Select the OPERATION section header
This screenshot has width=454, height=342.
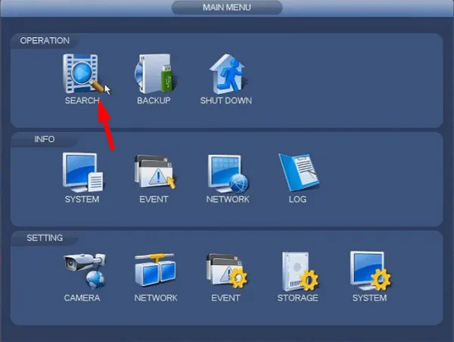(x=45, y=41)
